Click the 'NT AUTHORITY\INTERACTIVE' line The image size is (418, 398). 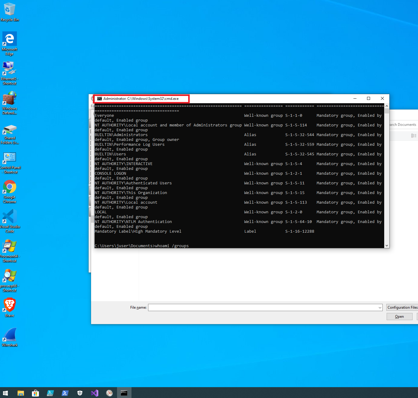click(124, 164)
